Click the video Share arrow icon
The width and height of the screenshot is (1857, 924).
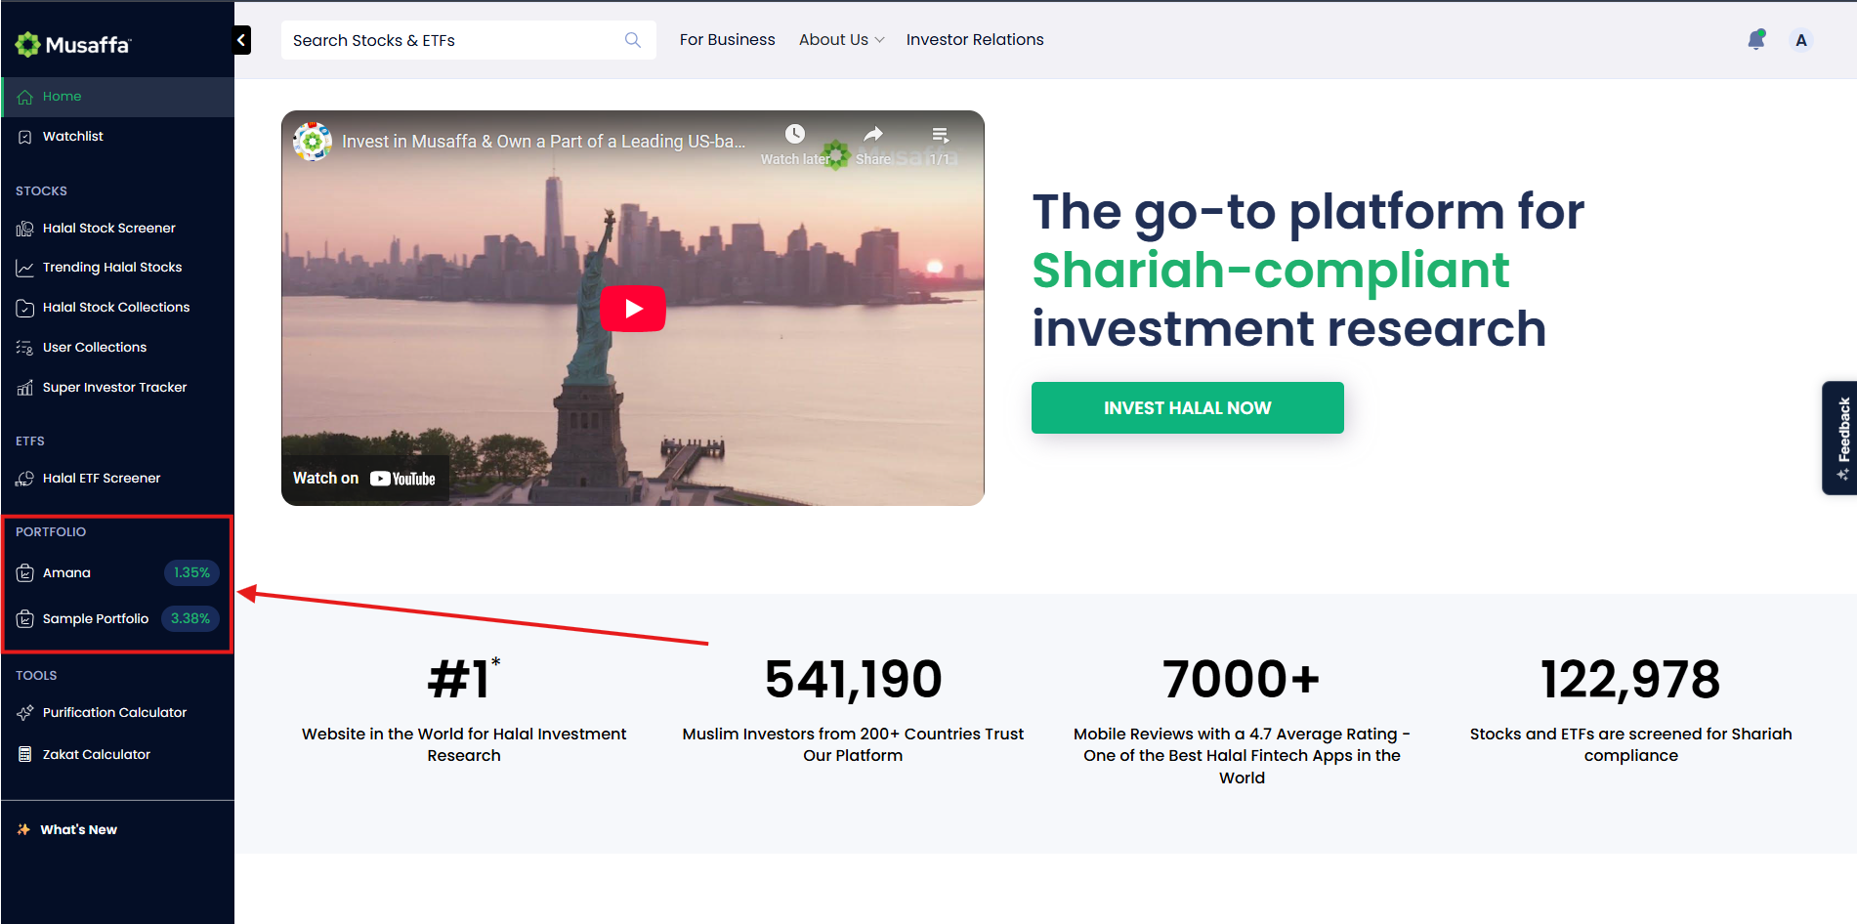[x=873, y=134]
